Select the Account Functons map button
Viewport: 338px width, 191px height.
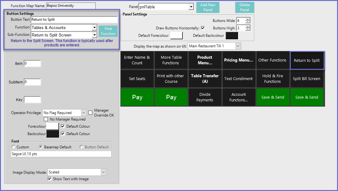pos(239,97)
